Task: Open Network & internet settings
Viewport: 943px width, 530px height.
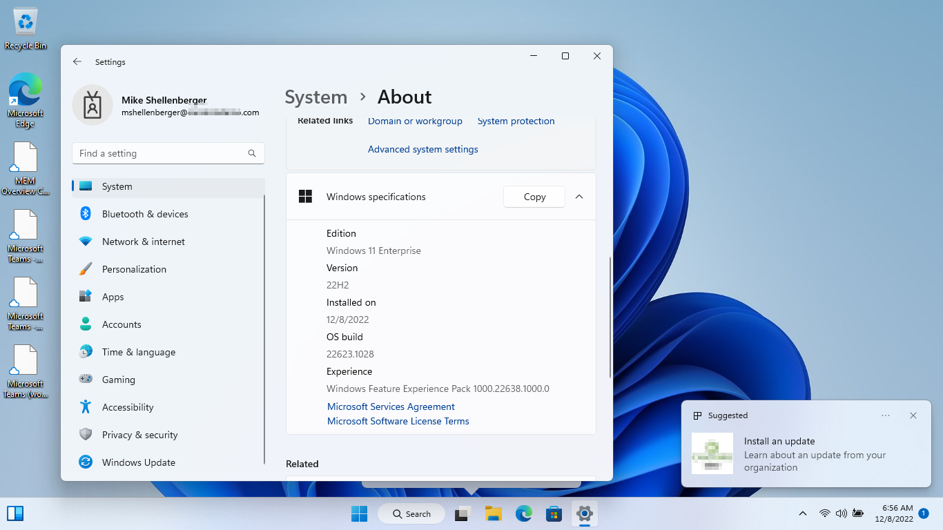Action: [143, 242]
